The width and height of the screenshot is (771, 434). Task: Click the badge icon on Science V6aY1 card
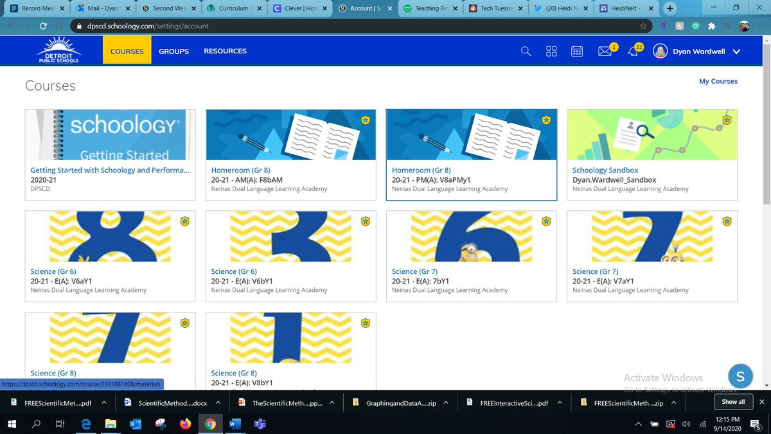(185, 221)
